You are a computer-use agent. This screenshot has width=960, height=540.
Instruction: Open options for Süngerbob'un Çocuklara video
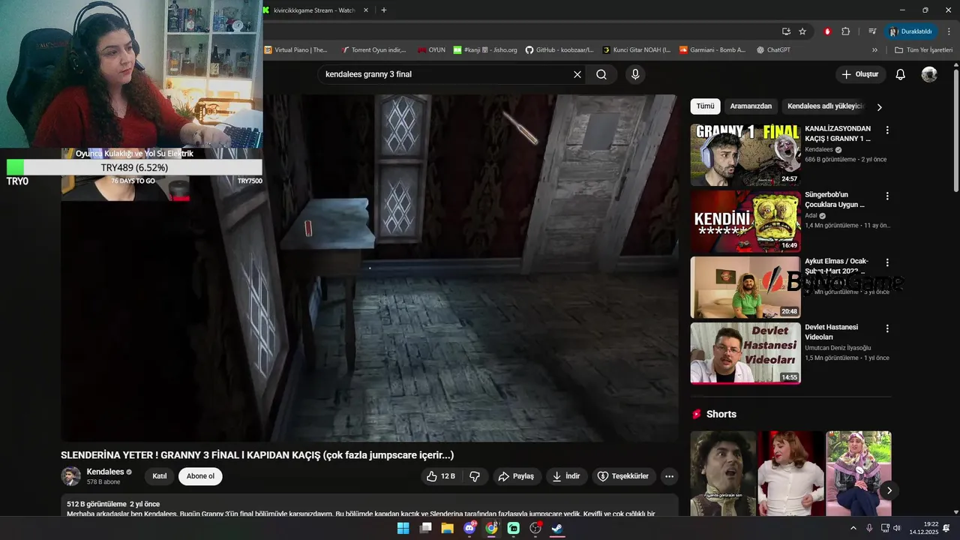[x=887, y=196]
